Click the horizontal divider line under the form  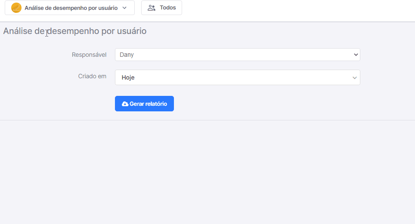click(x=207, y=120)
